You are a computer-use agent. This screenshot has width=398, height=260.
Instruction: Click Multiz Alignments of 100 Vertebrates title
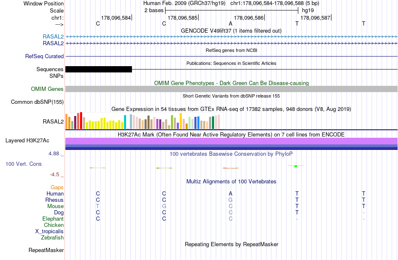[x=231, y=181]
